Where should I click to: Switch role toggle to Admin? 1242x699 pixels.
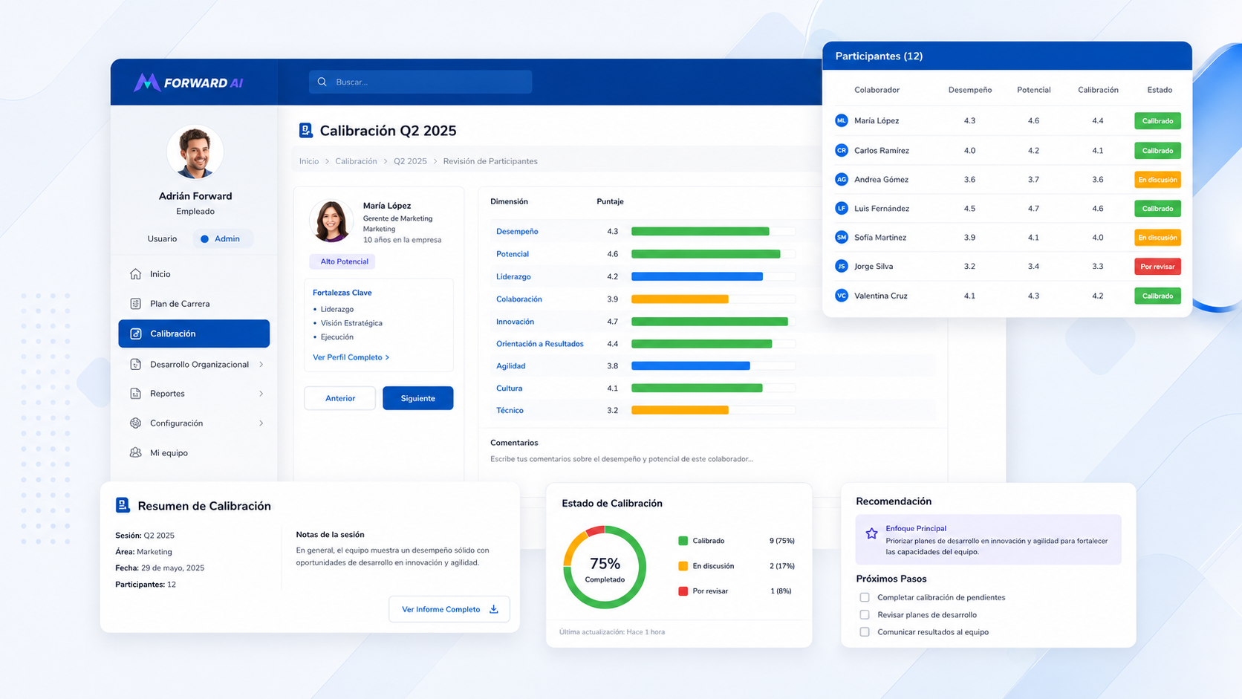point(221,239)
